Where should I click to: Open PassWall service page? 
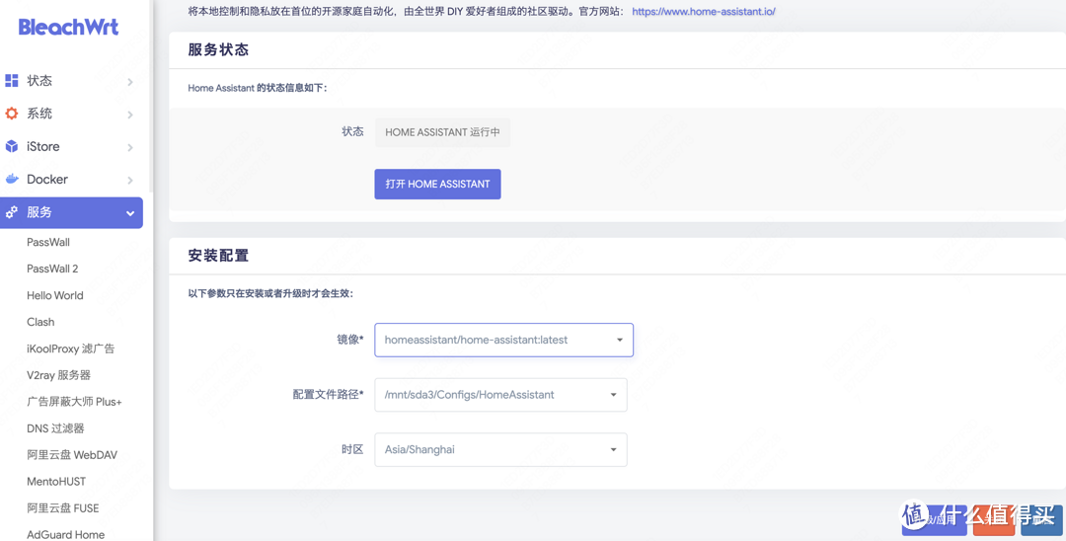pyautogui.click(x=48, y=242)
